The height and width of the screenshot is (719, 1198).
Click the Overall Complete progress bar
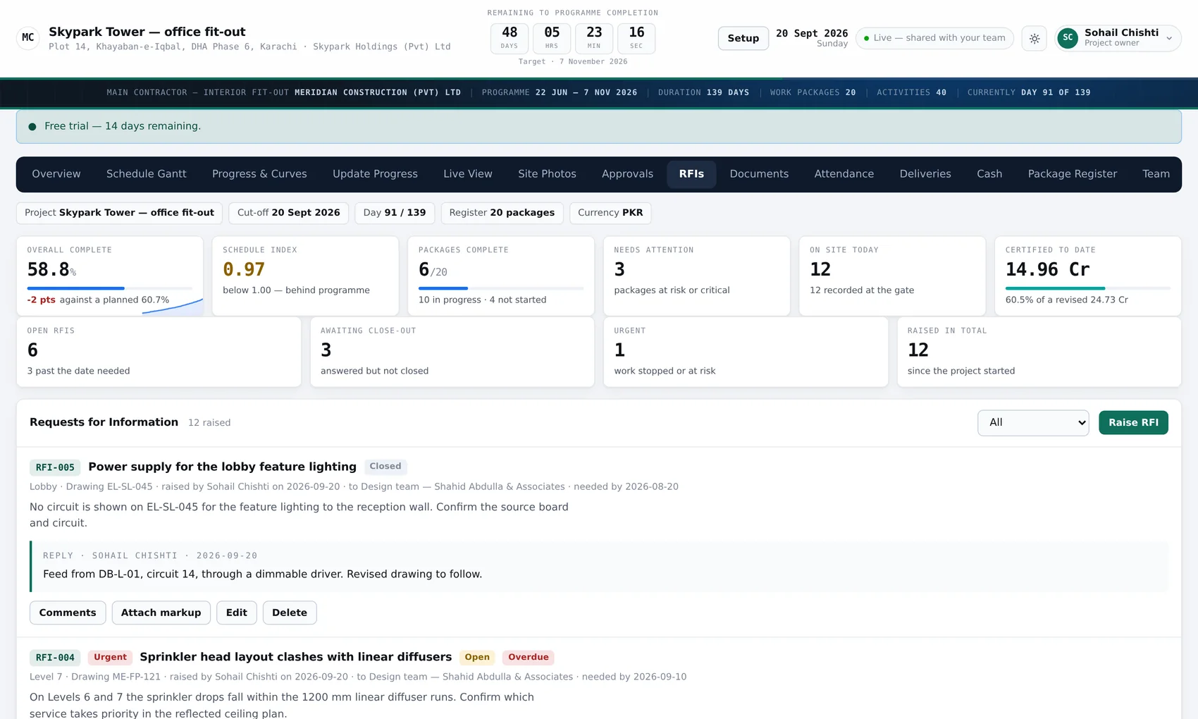point(109,288)
